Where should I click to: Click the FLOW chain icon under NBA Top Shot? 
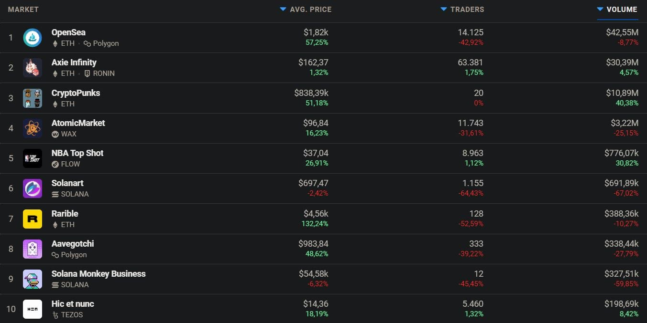click(55, 164)
